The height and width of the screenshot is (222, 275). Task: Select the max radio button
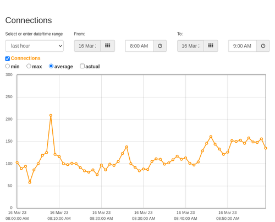29,66
